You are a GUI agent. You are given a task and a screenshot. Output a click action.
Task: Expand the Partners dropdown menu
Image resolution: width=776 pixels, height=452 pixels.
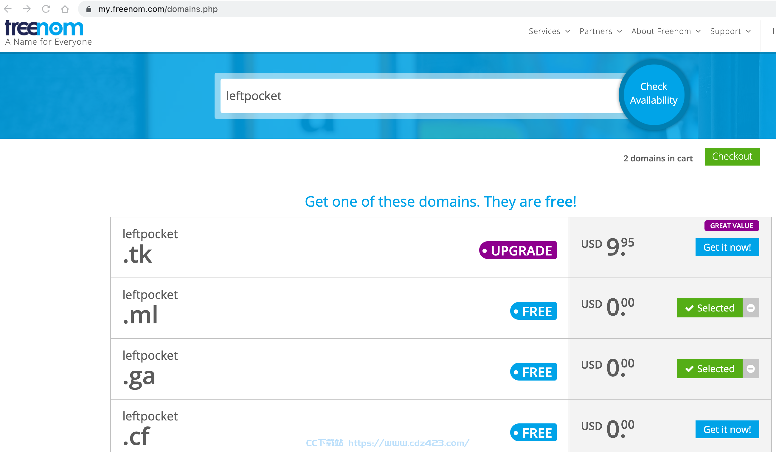[600, 31]
